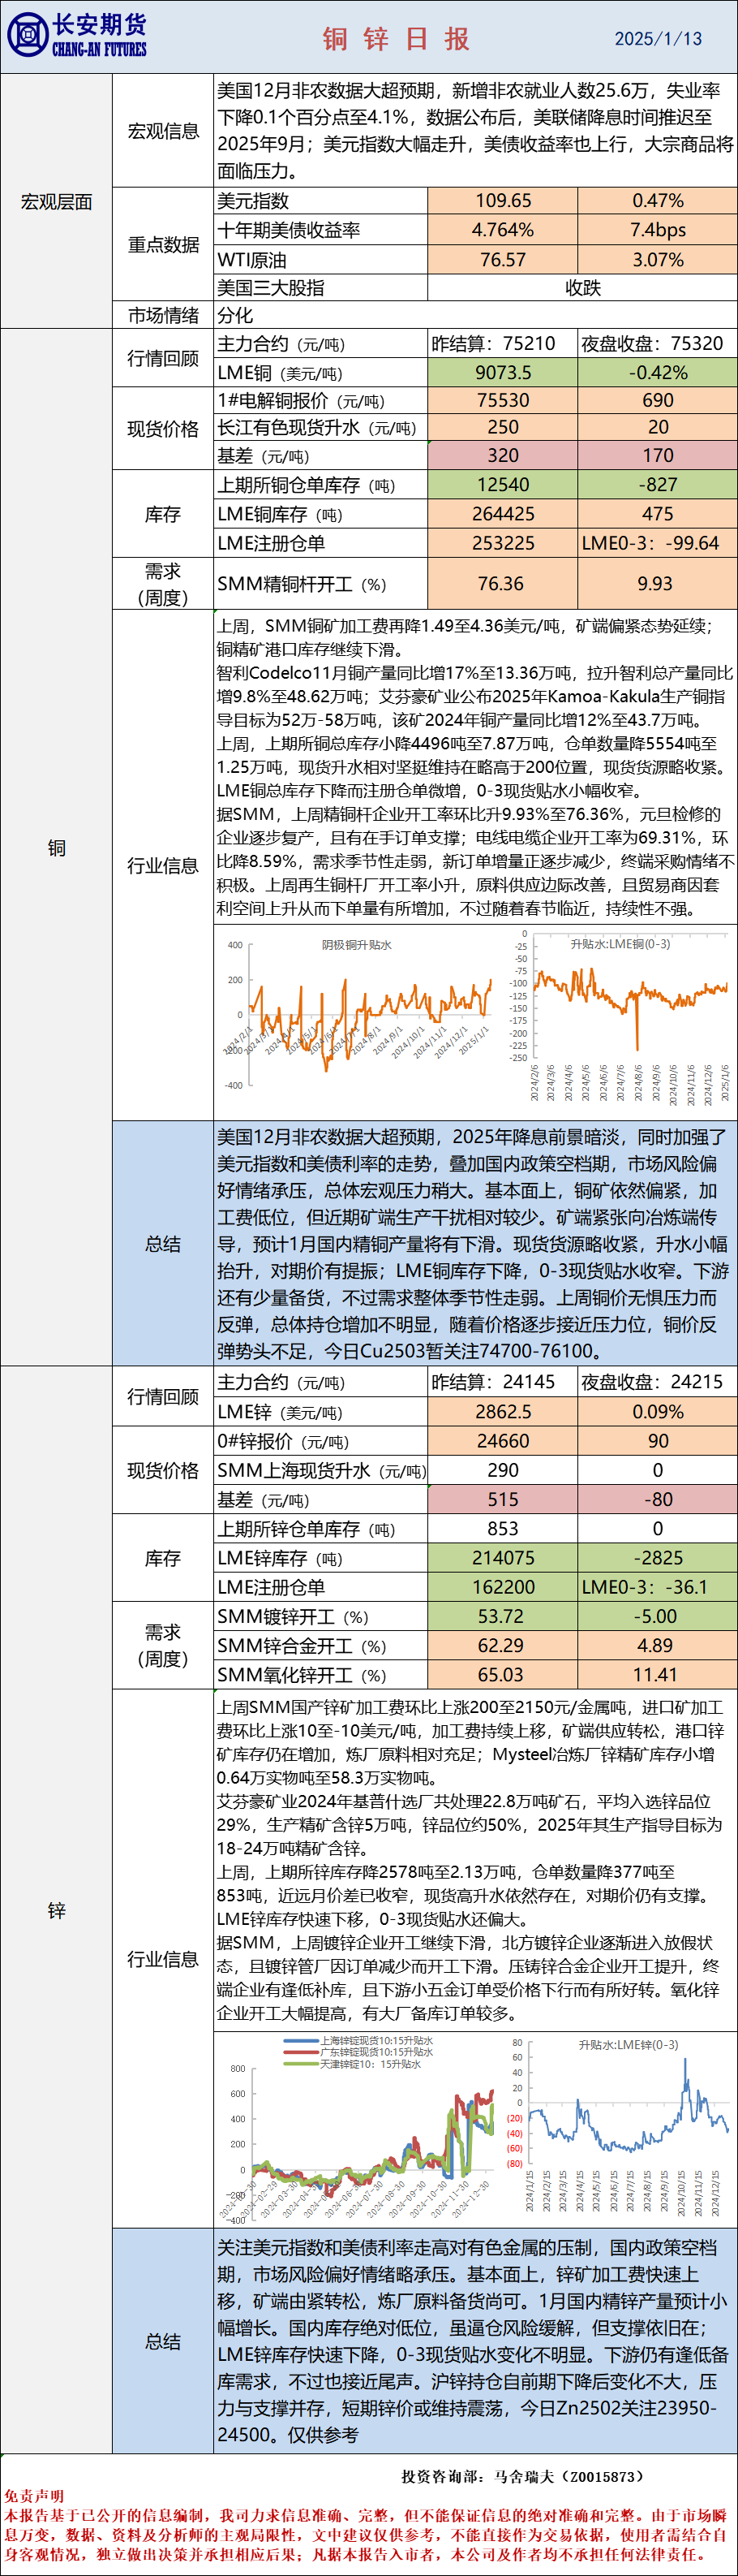
Task: Select the ten-year yield value 4.764%
Action: pos(502,230)
